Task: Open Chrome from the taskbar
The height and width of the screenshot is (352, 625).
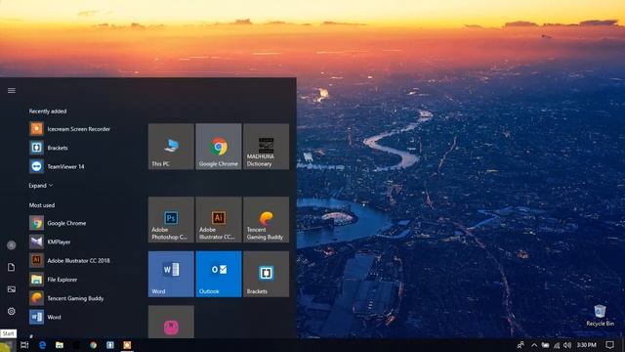Action: tap(93, 345)
